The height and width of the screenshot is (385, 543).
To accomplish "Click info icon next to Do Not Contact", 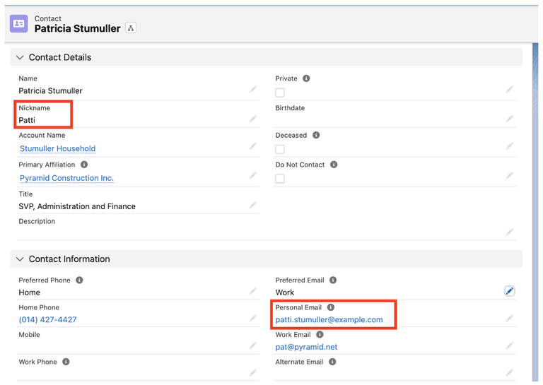I will coord(334,165).
